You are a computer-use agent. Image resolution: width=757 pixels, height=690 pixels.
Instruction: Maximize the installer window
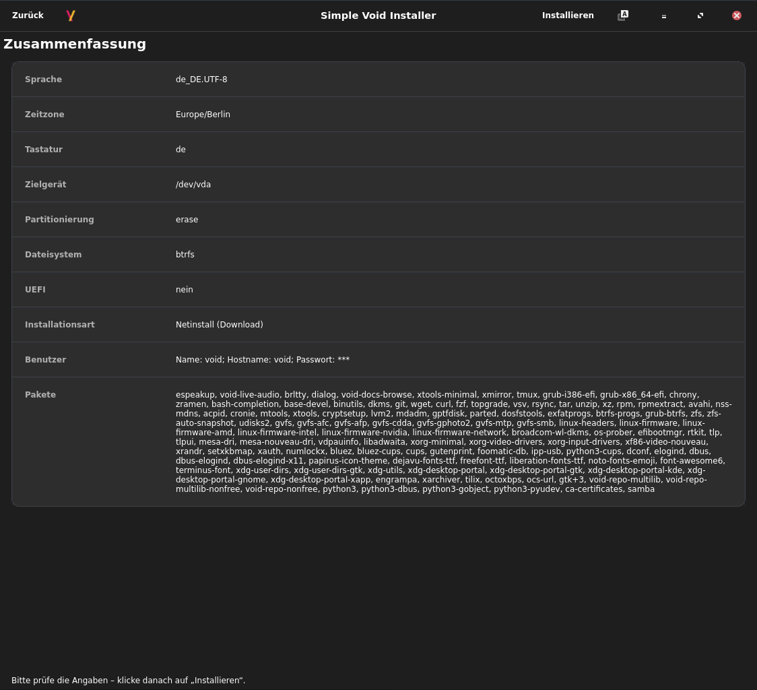(x=700, y=15)
